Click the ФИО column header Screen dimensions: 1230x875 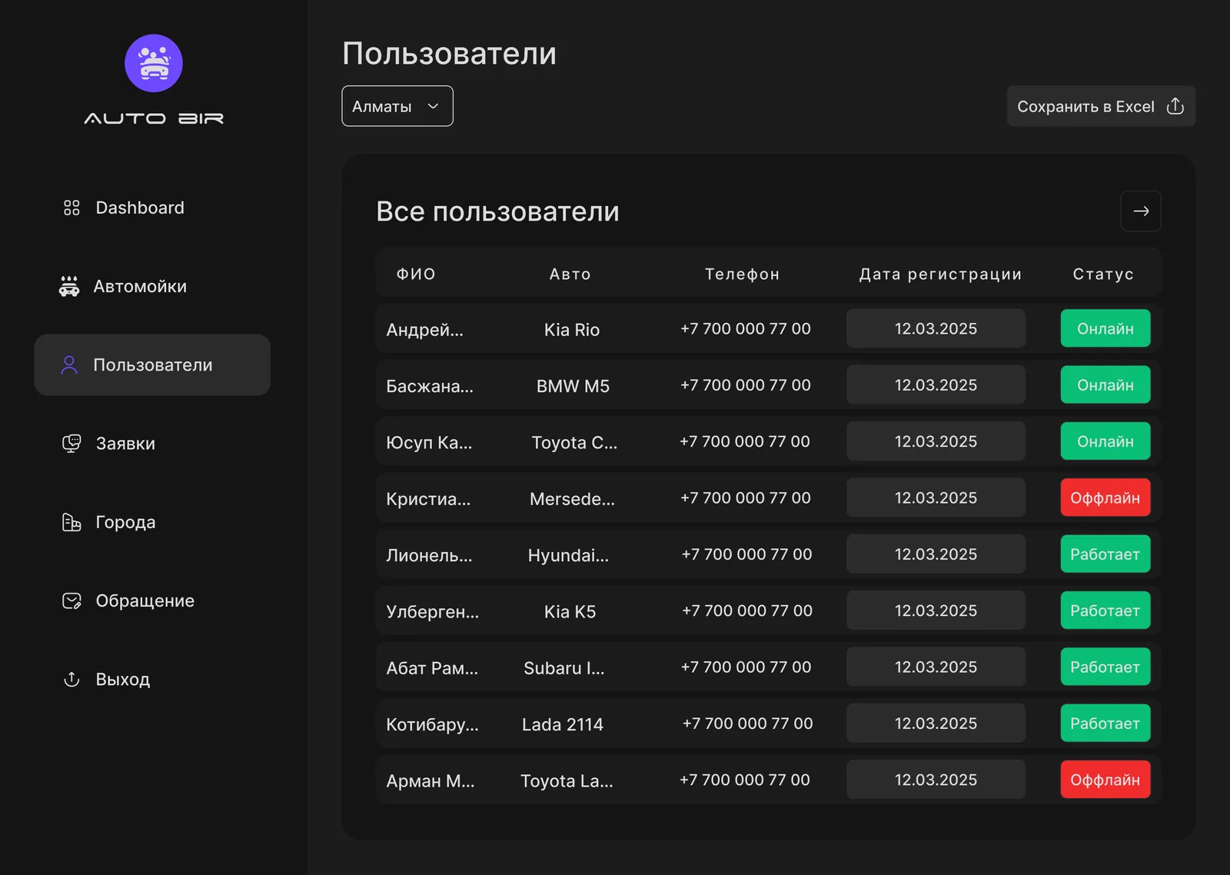click(416, 274)
